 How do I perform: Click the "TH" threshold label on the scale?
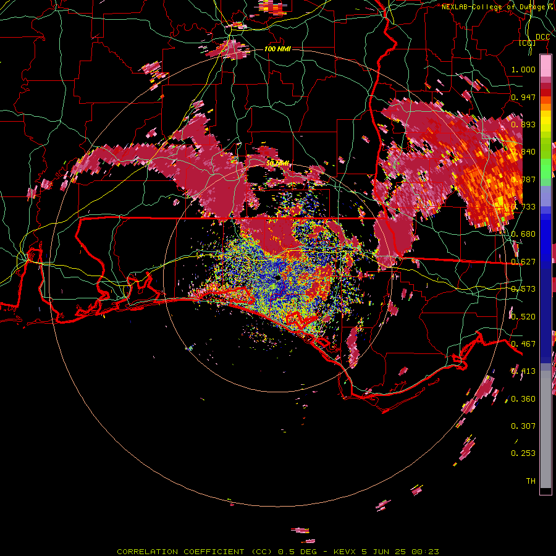[x=531, y=481]
